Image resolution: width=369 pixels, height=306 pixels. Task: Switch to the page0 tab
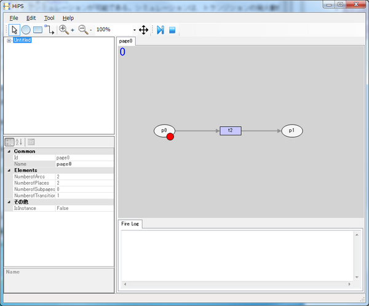click(x=125, y=41)
